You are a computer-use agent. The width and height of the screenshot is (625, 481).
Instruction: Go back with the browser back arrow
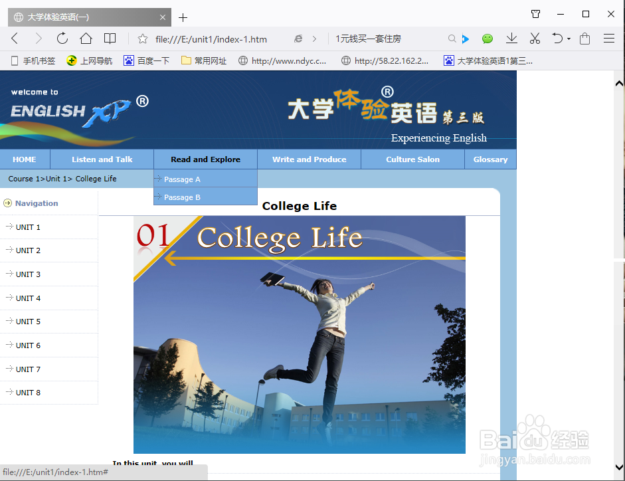pyautogui.click(x=15, y=39)
